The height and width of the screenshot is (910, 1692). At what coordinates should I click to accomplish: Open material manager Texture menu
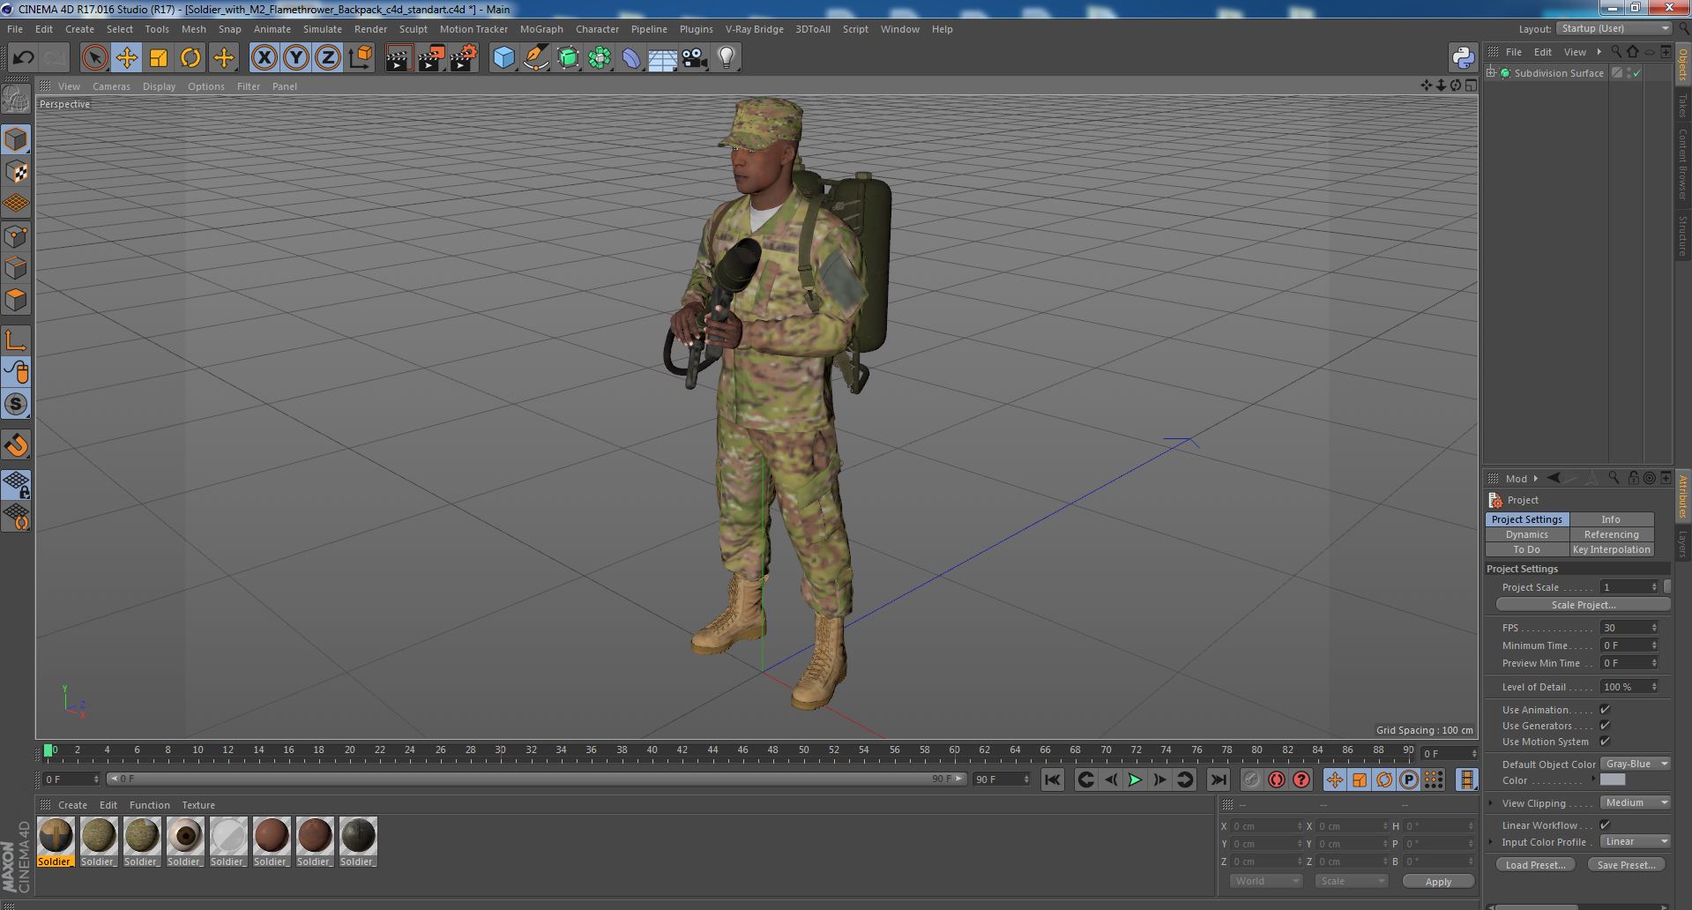(x=198, y=805)
